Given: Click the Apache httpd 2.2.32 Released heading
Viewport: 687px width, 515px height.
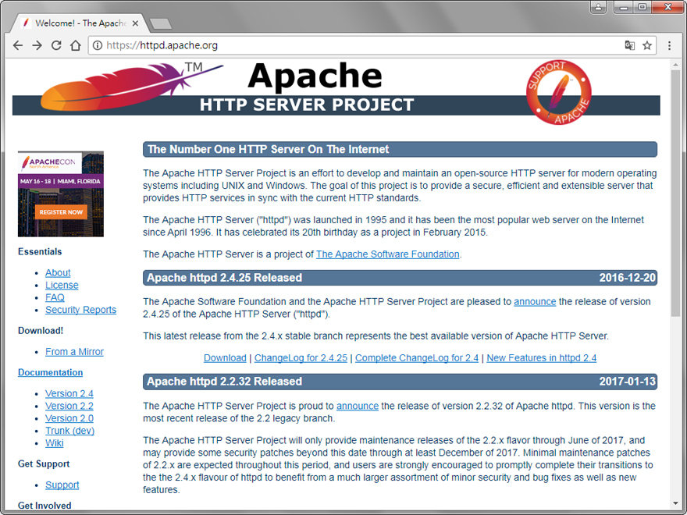Looking at the screenshot, I should (x=224, y=382).
